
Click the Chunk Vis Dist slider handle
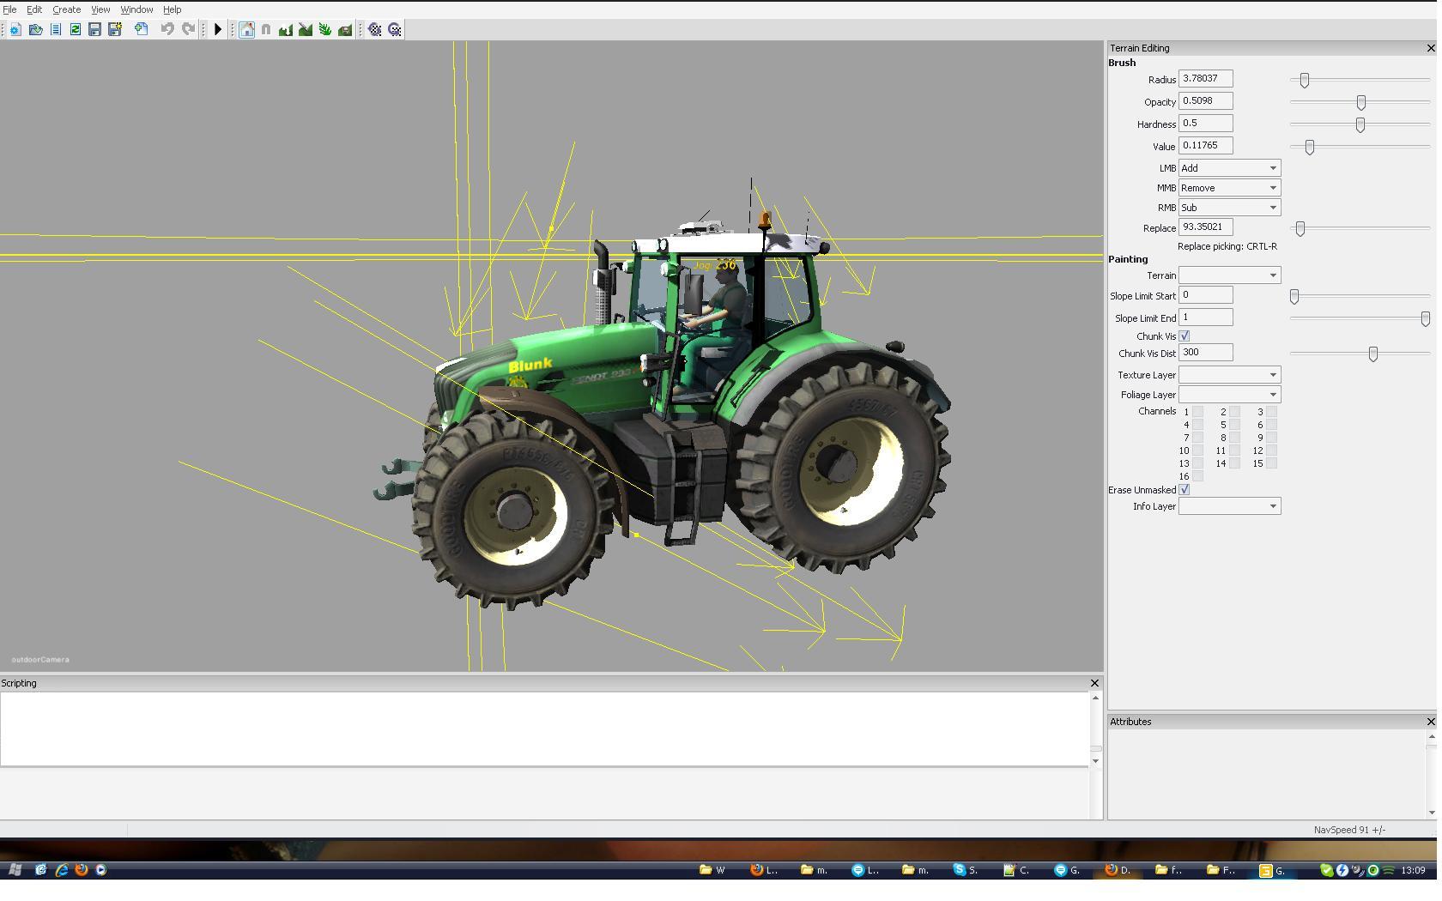click(x=1373, y=354)
